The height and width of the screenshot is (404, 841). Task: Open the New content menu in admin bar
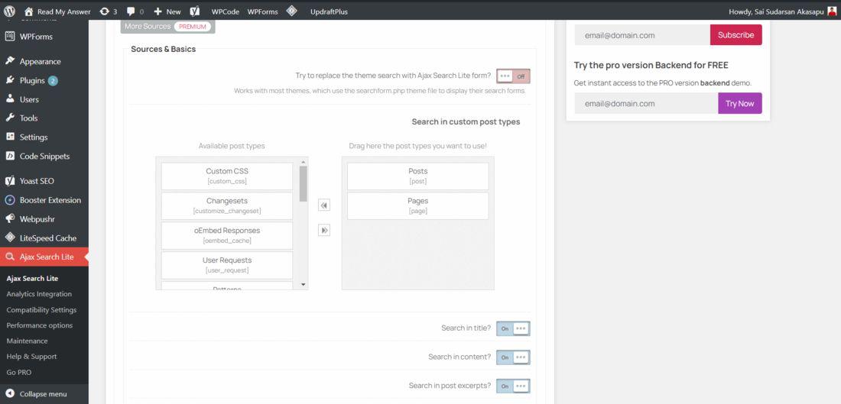(x=167, y=11)
